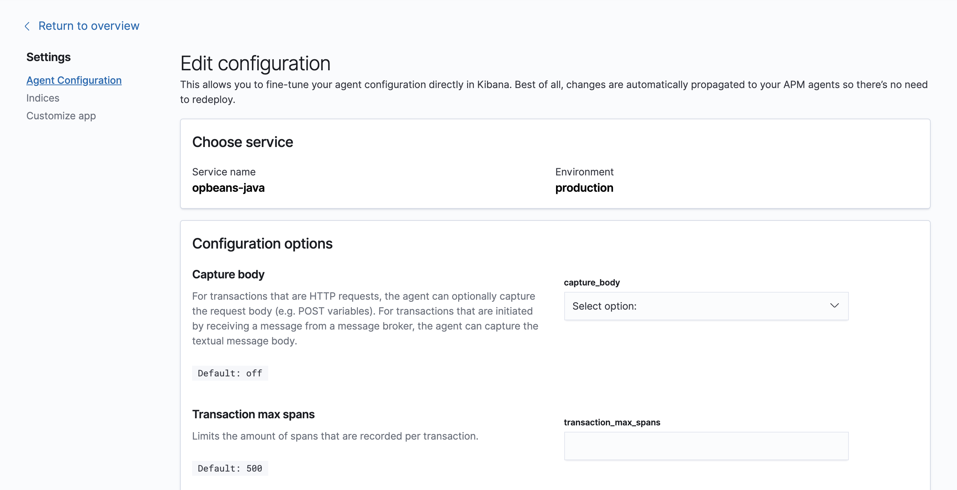The width and height of the screenshot is (957, 490).
Task: Select Indices in the Settings sidebar
Action: point(43,98)
